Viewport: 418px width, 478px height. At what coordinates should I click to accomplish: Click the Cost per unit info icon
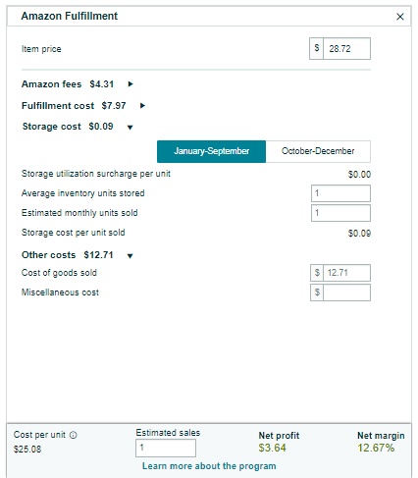click(x=74, y=435)
